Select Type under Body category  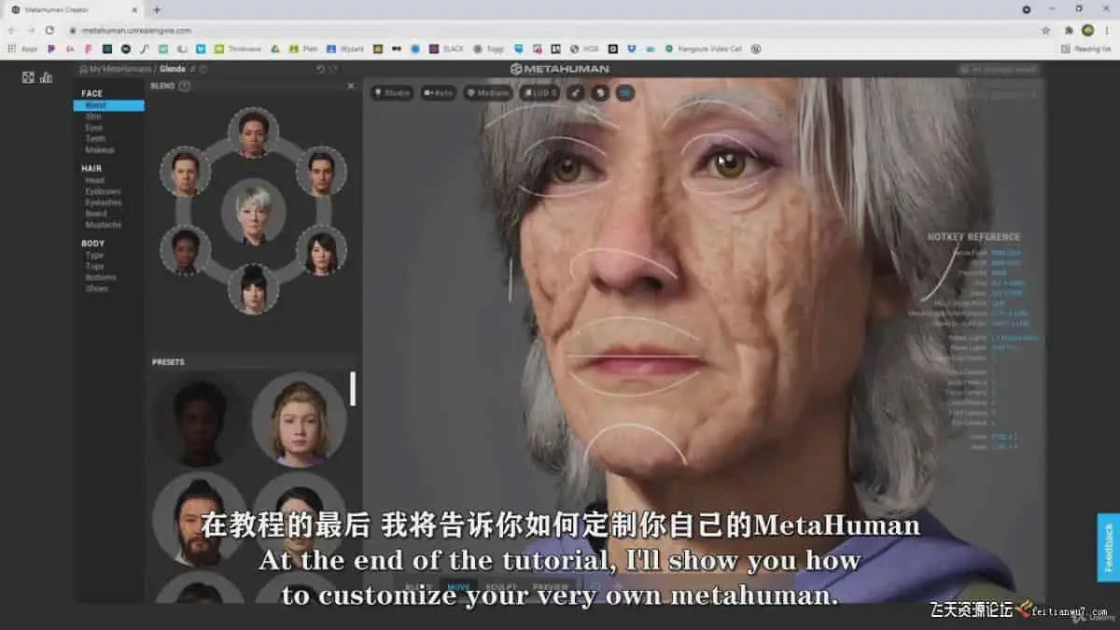[94, 255]
